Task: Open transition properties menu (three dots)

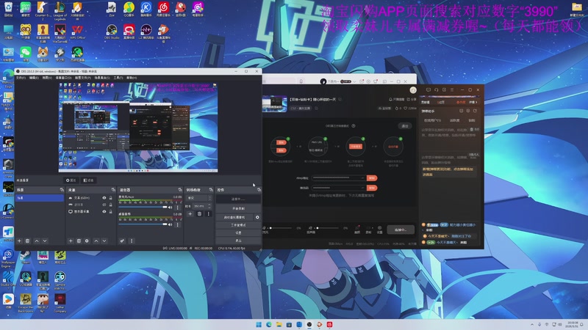Action: (209, 214)
